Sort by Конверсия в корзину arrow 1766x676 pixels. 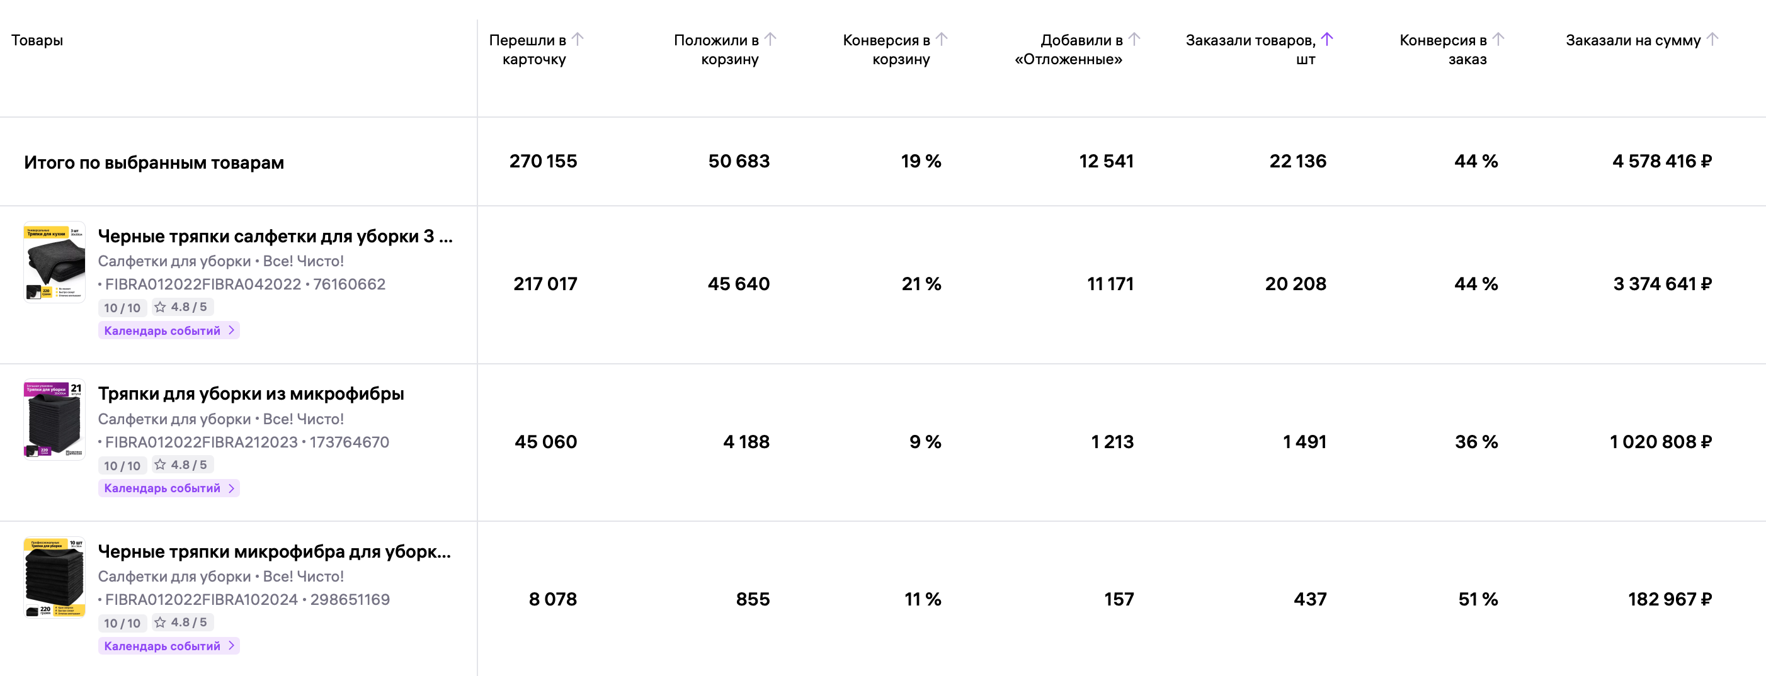942,39
